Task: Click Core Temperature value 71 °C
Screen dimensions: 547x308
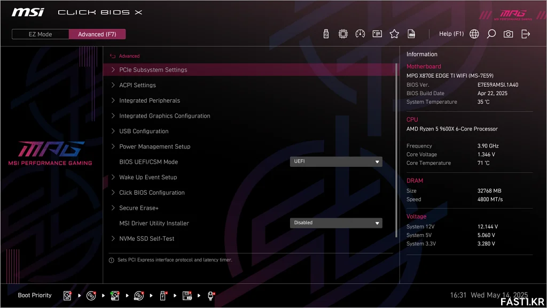Action: [483, 163]
